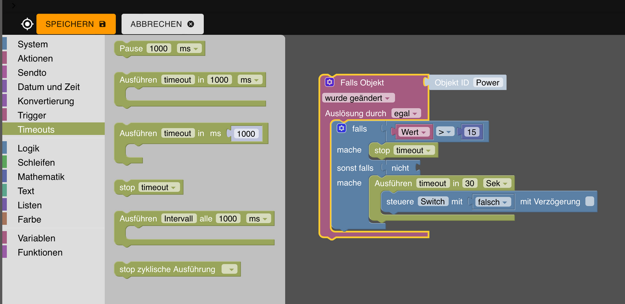The height and width of the screenshot is (304, 625).
Task: Click workspace Ausführen block's timeout name field
Action: coord(433,183)
